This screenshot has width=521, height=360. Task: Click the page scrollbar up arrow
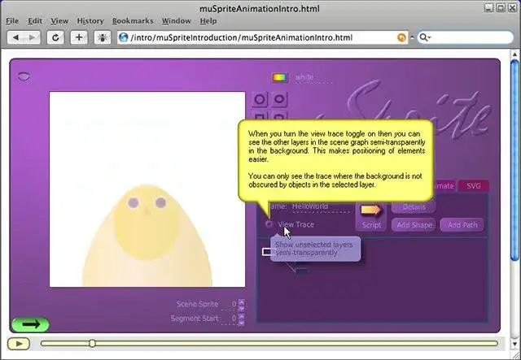[514, 54]
